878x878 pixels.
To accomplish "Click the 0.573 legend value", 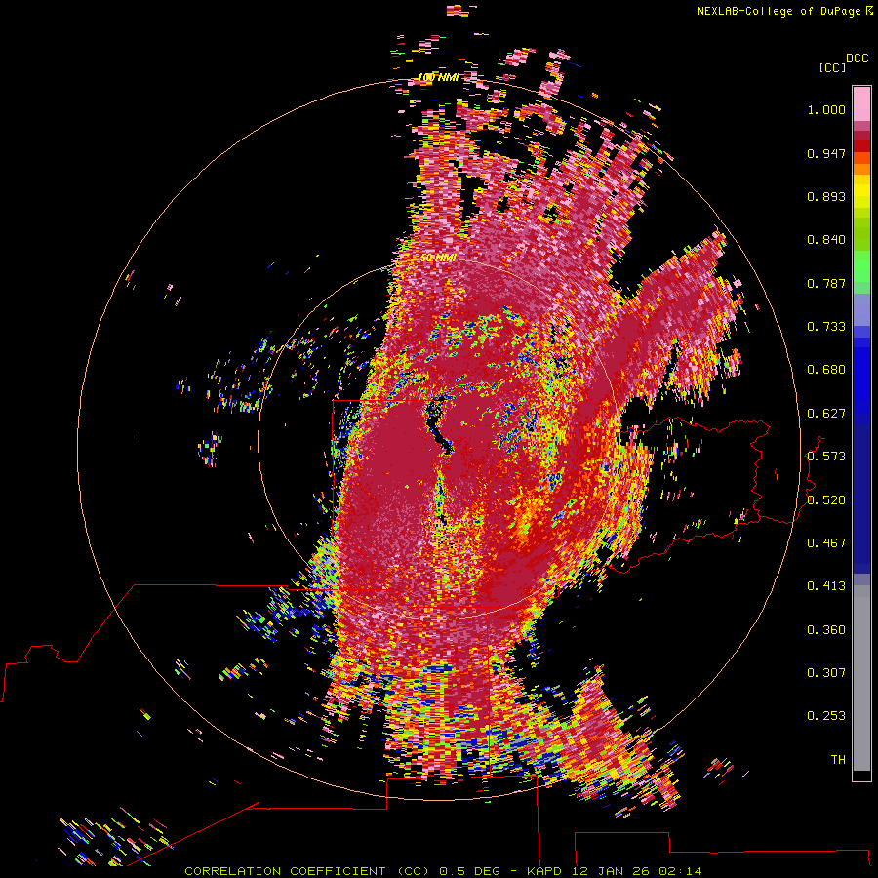I will 826,457.
